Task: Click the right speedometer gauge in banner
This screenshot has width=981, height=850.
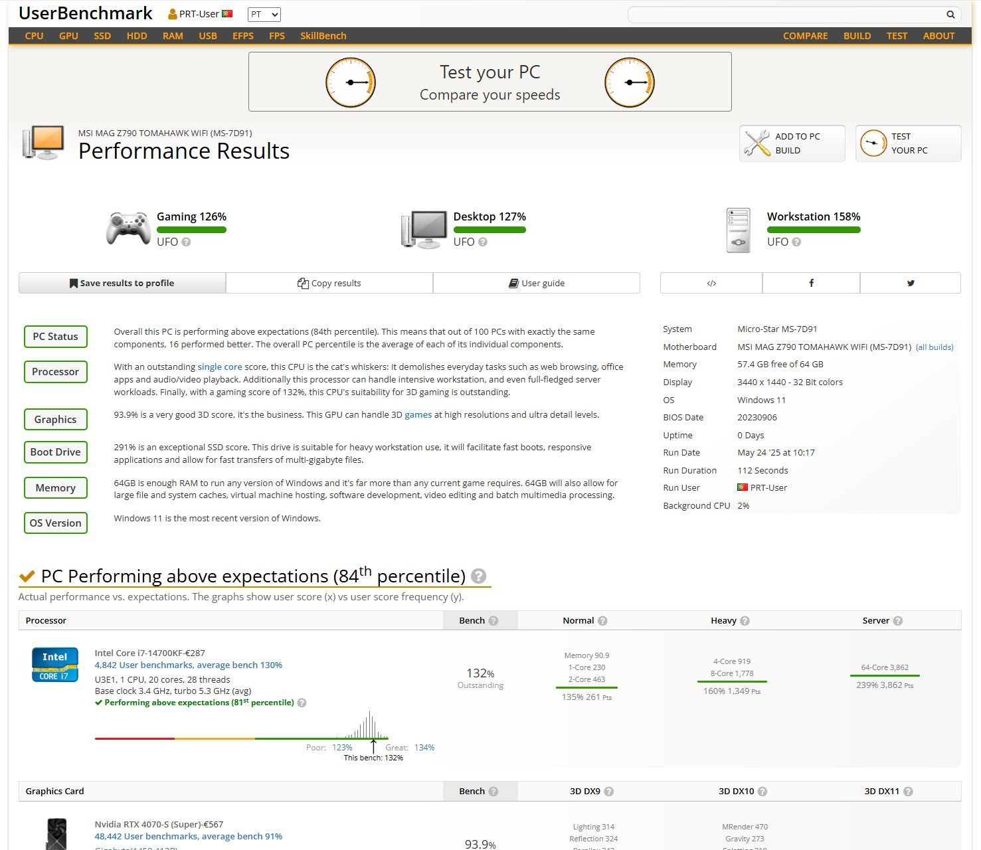Action: click(630, 82)
